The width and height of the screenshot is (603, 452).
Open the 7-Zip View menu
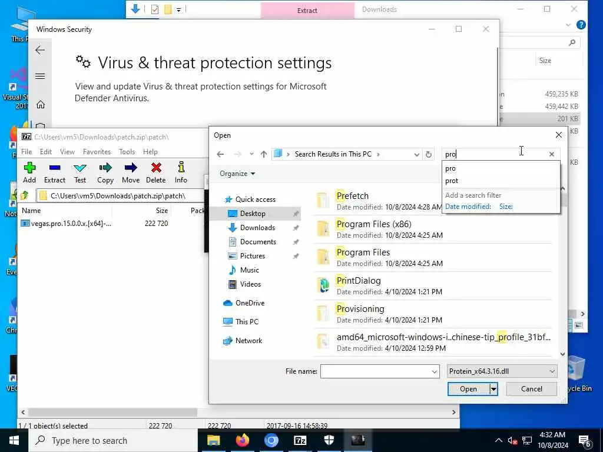coord(67,152)
